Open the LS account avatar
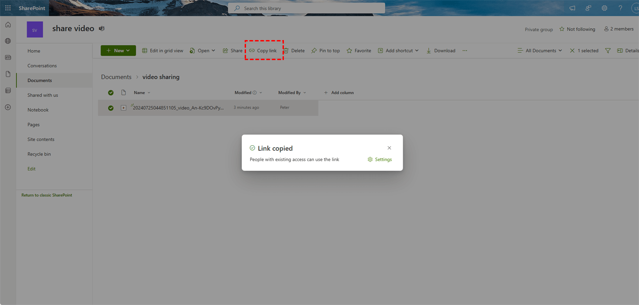This screenshot has width=639, height=305. click(635, 8)
